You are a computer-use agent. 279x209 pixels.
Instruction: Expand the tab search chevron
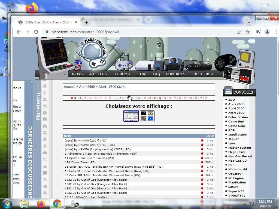point(249,22)
